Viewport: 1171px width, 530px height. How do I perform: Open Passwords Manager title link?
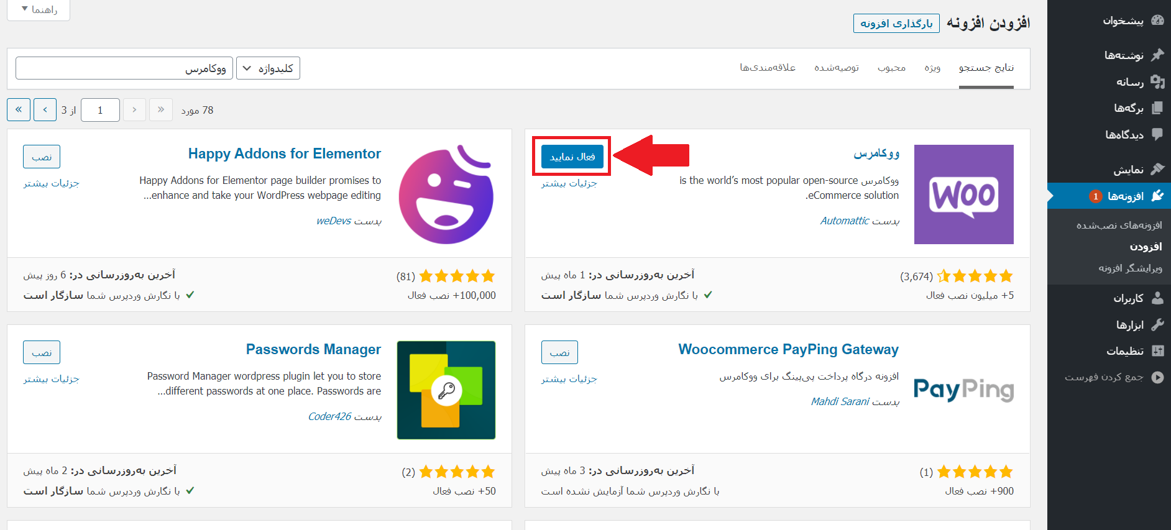[x=313, y=349]
